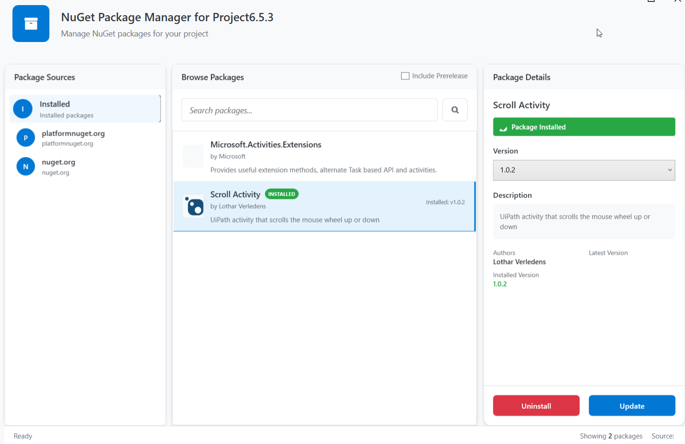The image size is (685, 444).
Task: Click 'by Microsoft' author text
Action: pyautogui.click(x=228, y=156)
